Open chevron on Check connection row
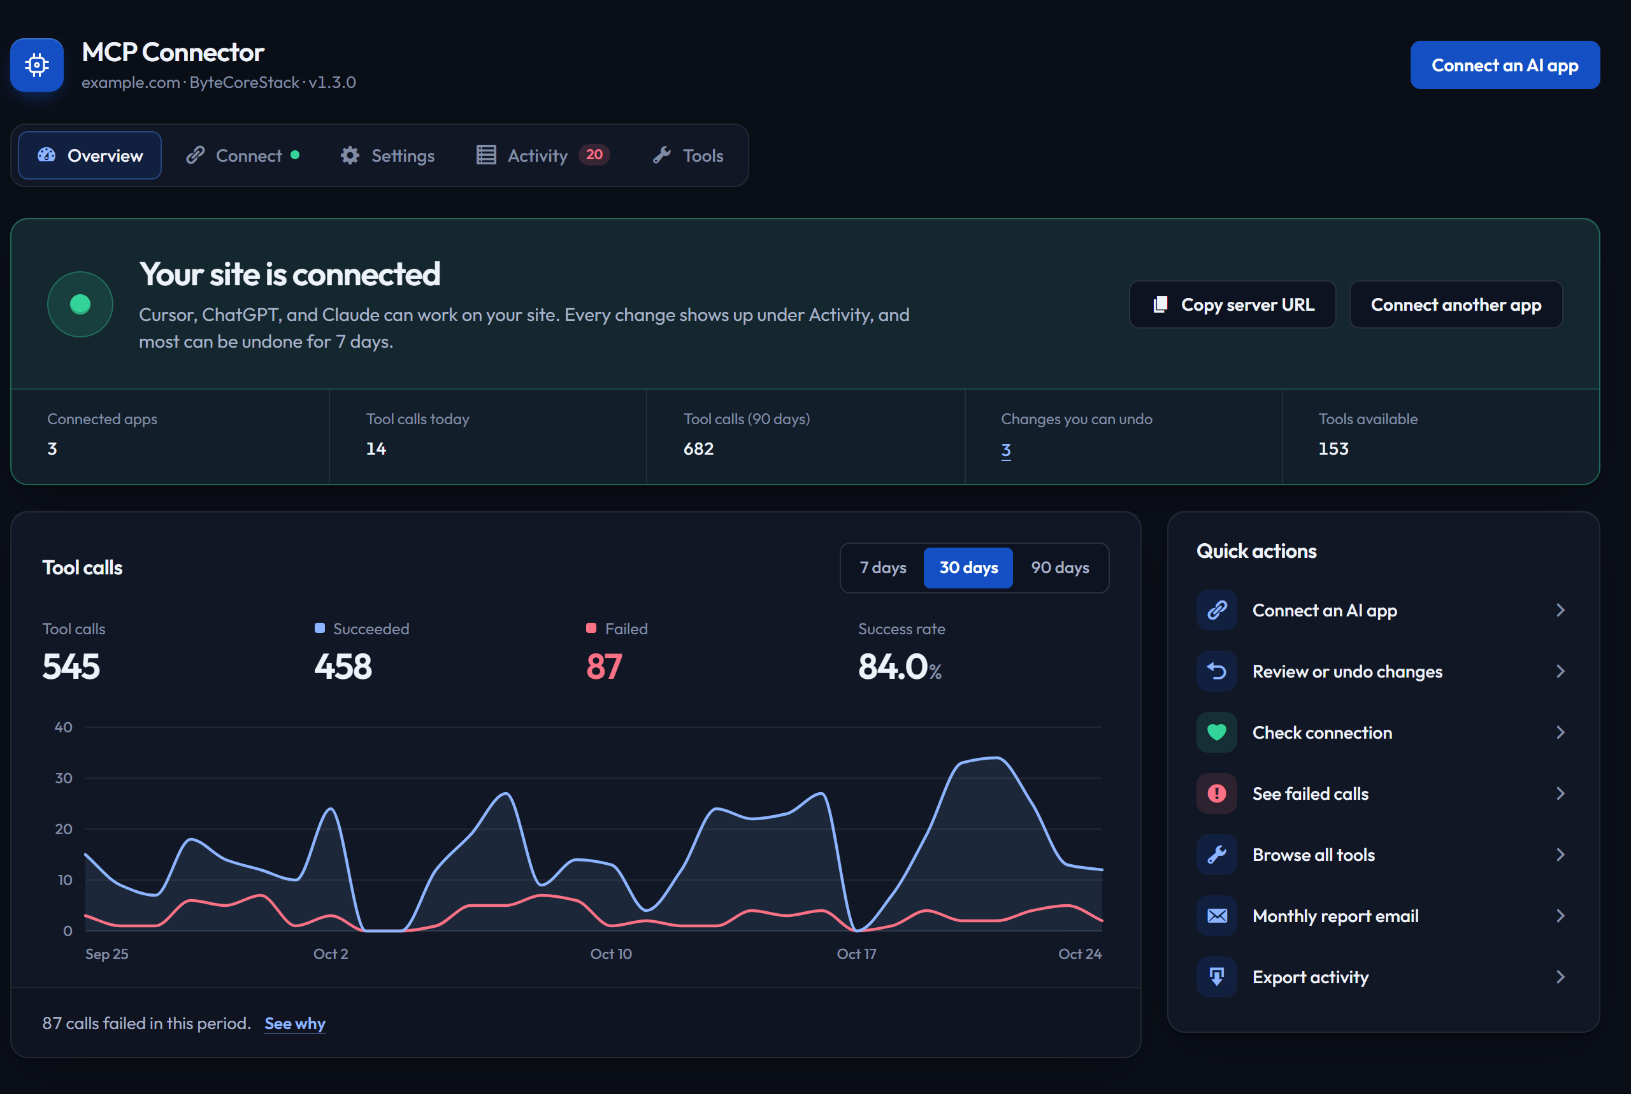Viewport: 1631px width, 1094px height. point(1560,732)
